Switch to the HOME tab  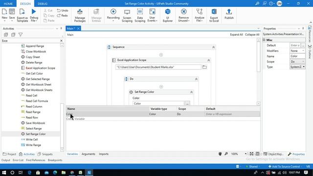point(8,3)
